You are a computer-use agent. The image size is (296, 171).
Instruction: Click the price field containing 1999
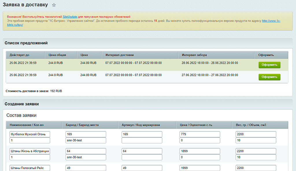pos(200,168)
